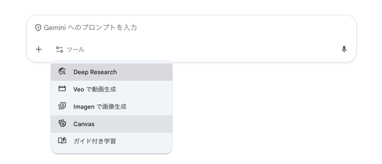Click the open book icon for ガイド付き学習
Viewport: 382px width, 164px height.
click(x=62, y=141)
